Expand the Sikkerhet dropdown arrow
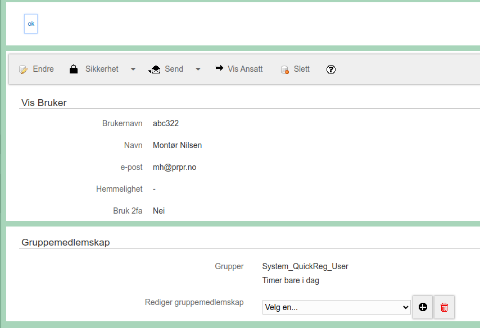 [x=133, y=70]
